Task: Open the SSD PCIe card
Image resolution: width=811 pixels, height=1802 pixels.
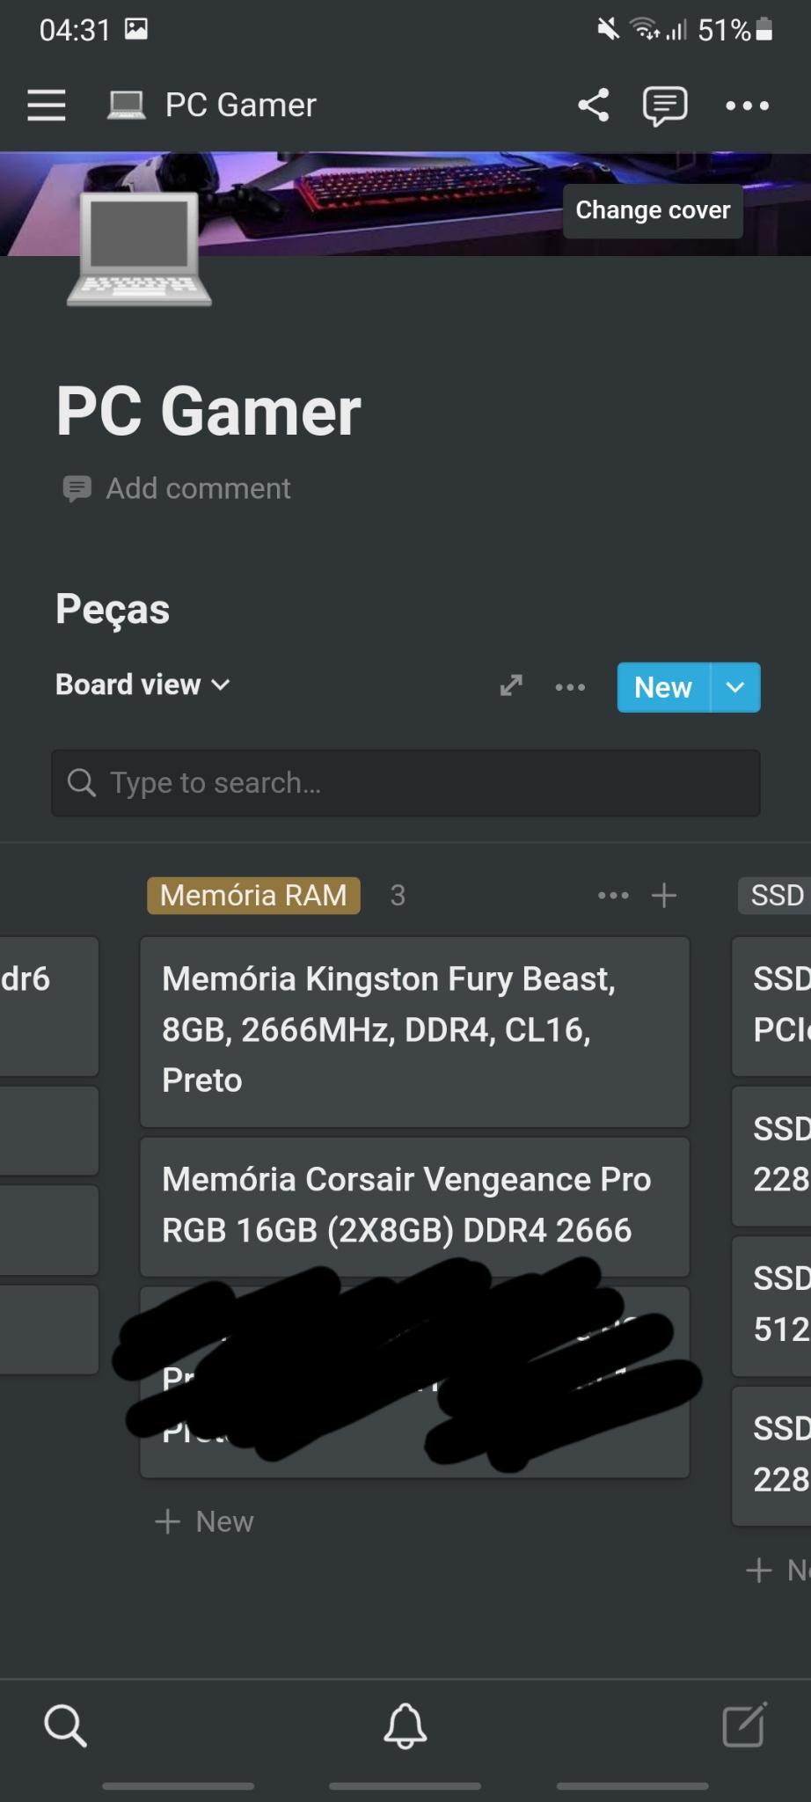Action: tap(771, 1006)
